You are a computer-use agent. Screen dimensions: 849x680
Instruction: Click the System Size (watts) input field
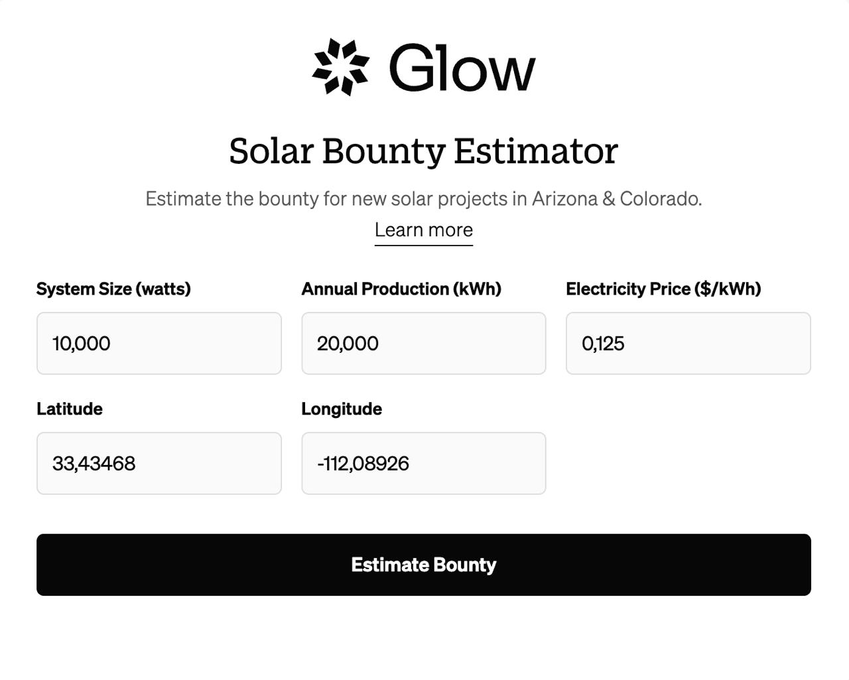tap(159, 343)
